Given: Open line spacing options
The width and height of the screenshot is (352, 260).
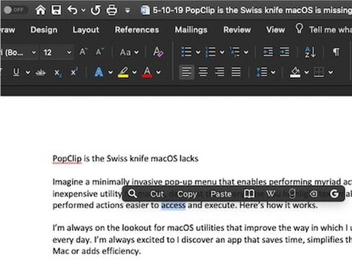Looking at the screenshot, I should pos(262,72).
